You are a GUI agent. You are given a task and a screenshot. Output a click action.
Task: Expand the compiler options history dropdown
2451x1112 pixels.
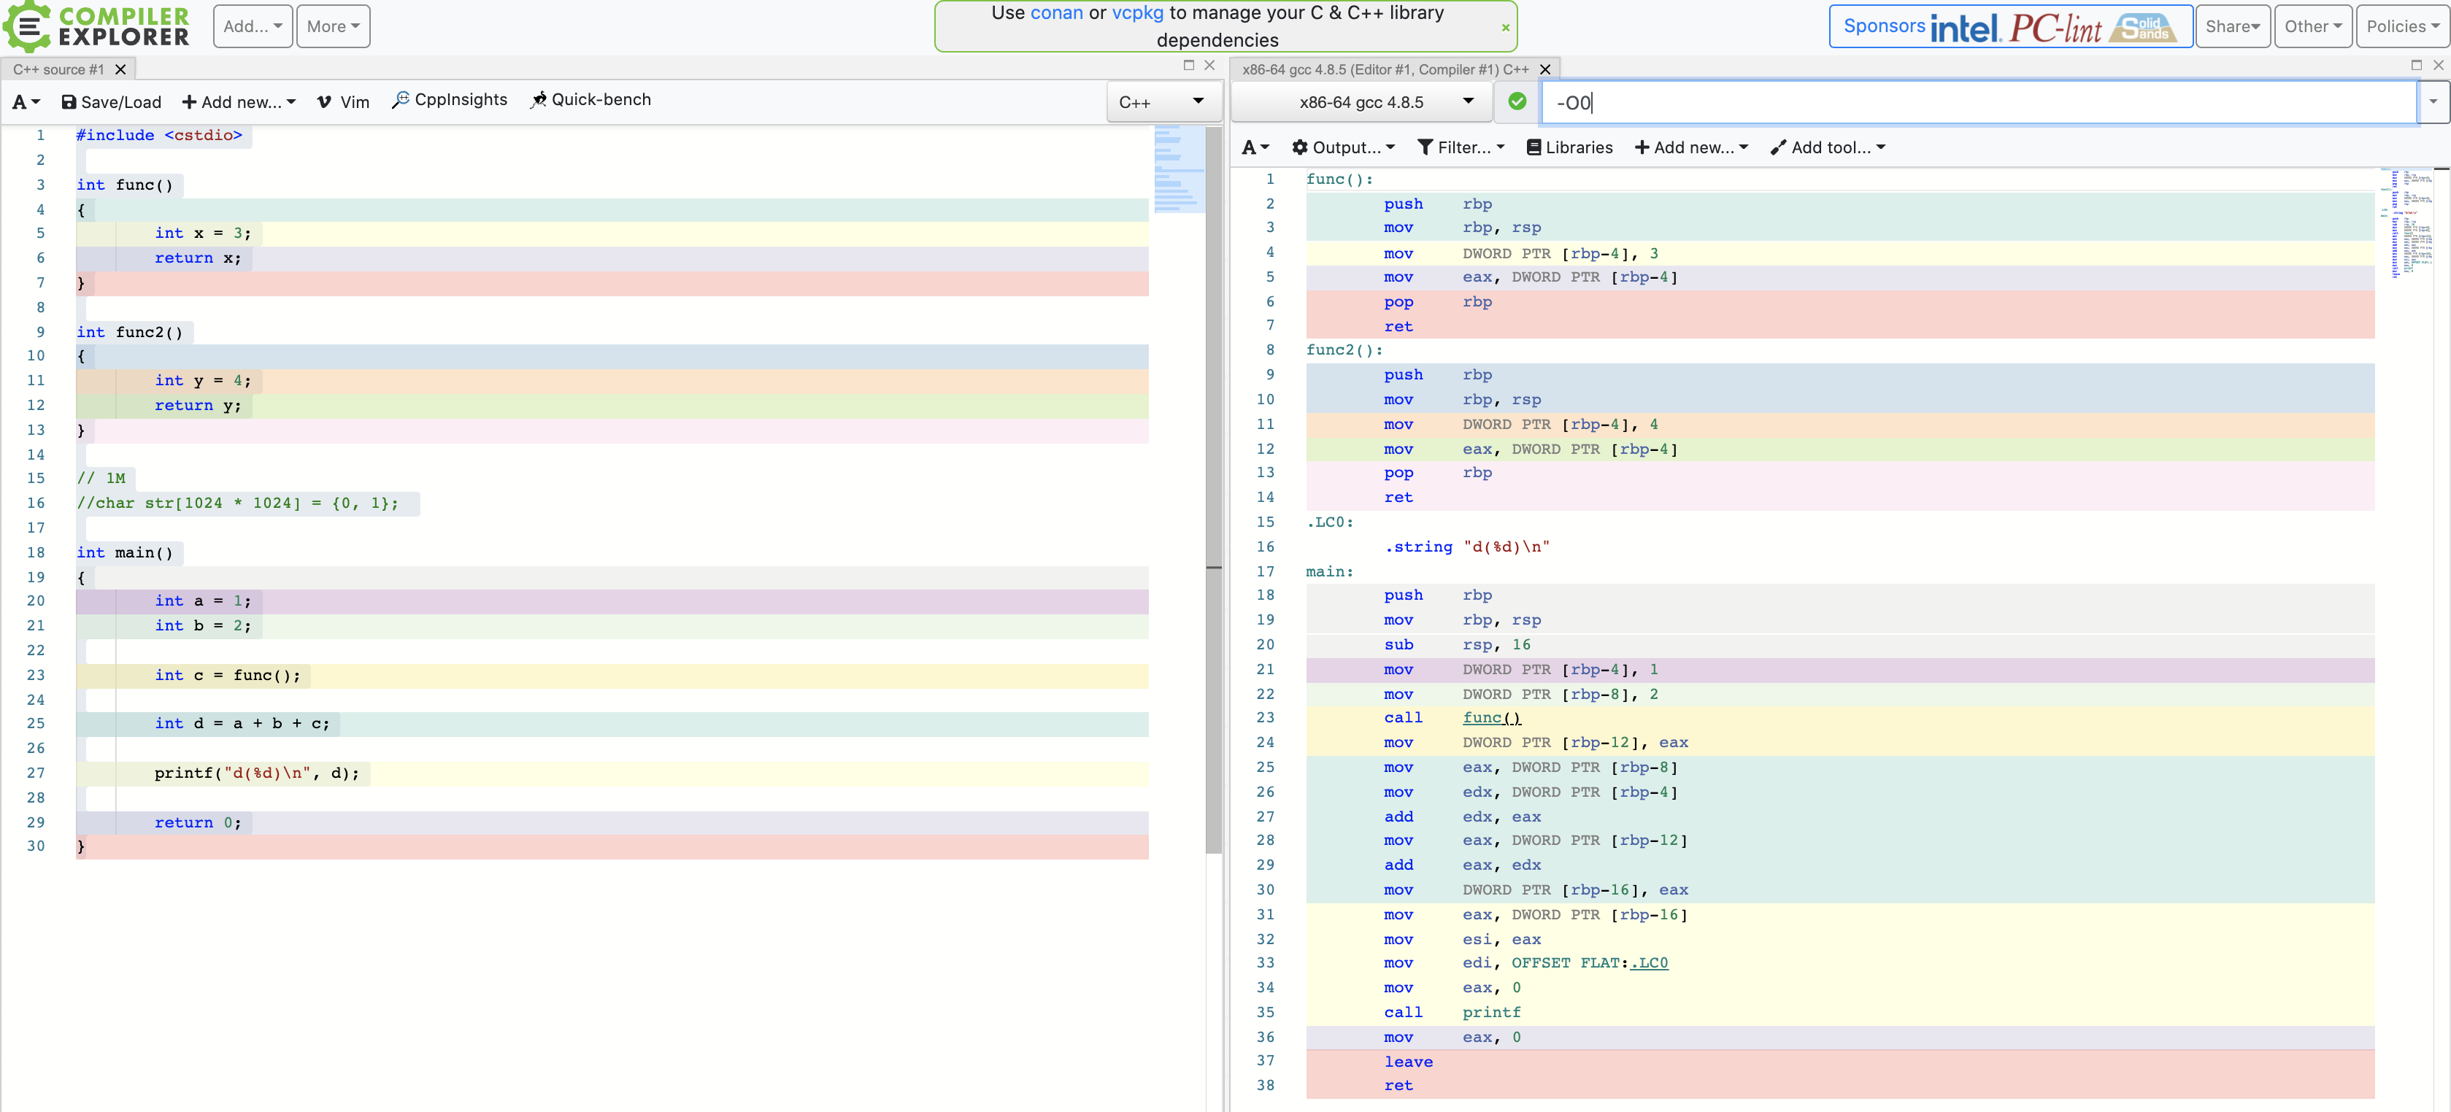coord(2433,101)
